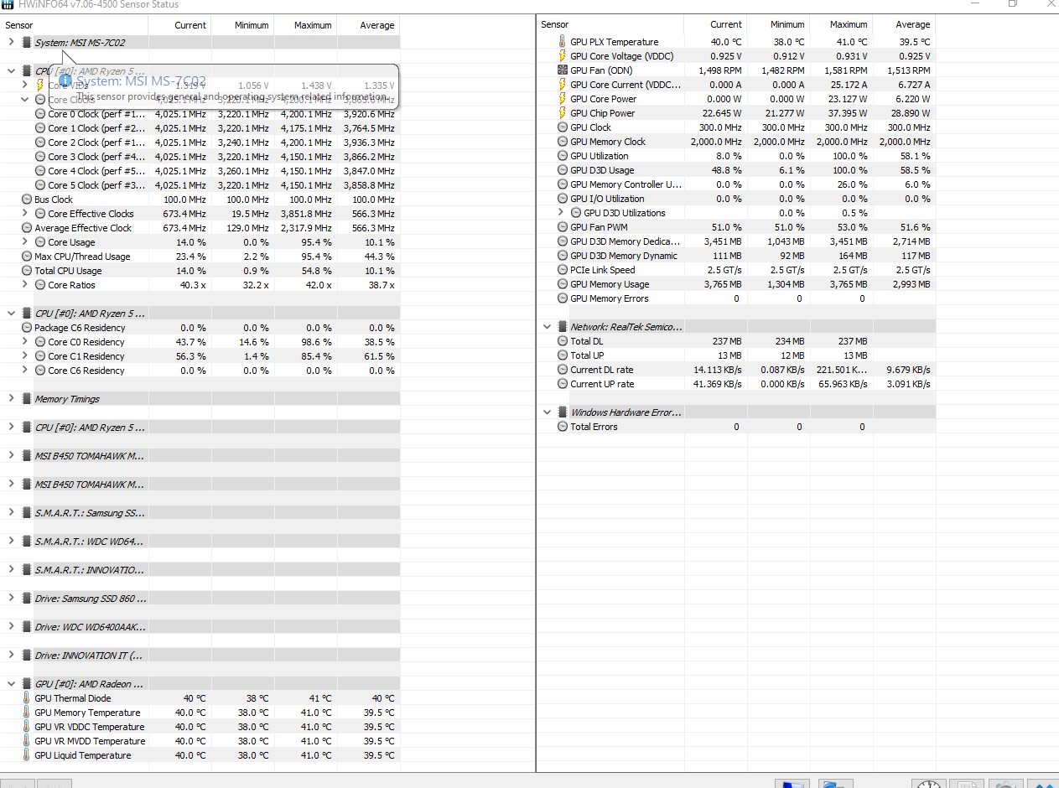The width and height of the screenshot is (1059, 788).
Task: Expand the Core C6 Residency row
Action: tap(25, 371)
